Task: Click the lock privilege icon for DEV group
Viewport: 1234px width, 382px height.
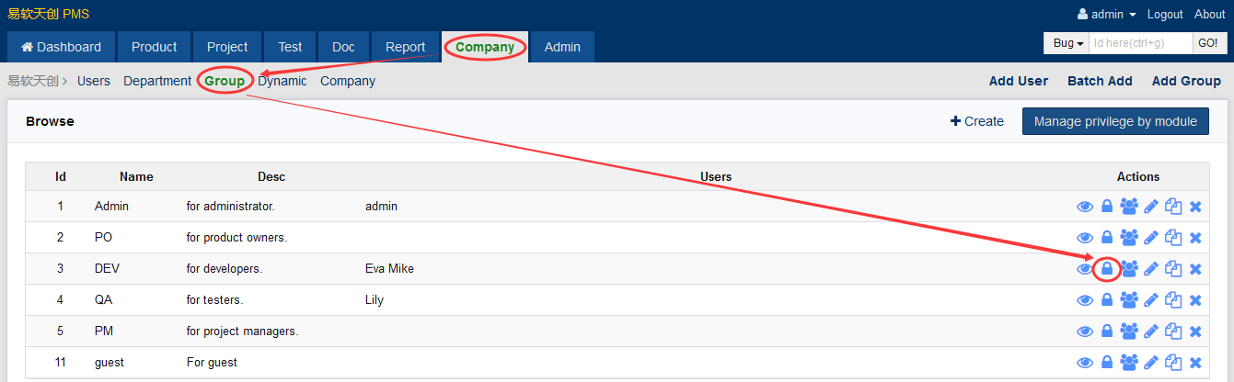Action: click(x=1107, y=269)
